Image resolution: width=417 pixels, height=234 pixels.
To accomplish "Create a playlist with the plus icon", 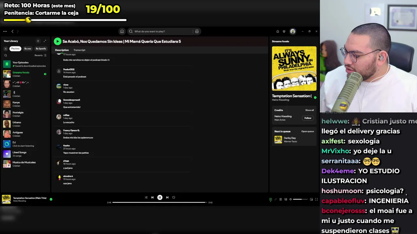I will (38, 41).
